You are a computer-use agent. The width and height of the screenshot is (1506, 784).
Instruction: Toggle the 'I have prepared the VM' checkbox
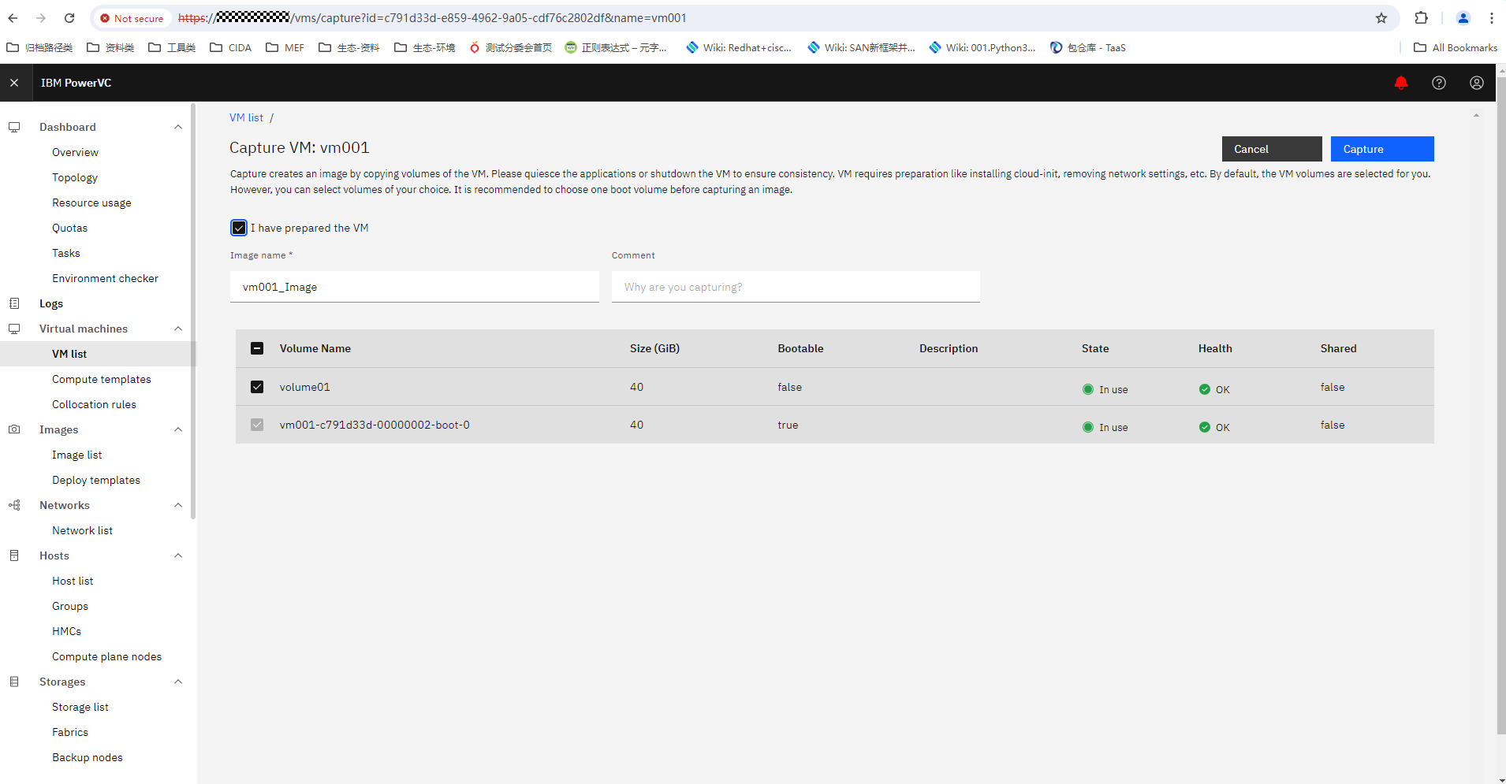click(239, 228)
